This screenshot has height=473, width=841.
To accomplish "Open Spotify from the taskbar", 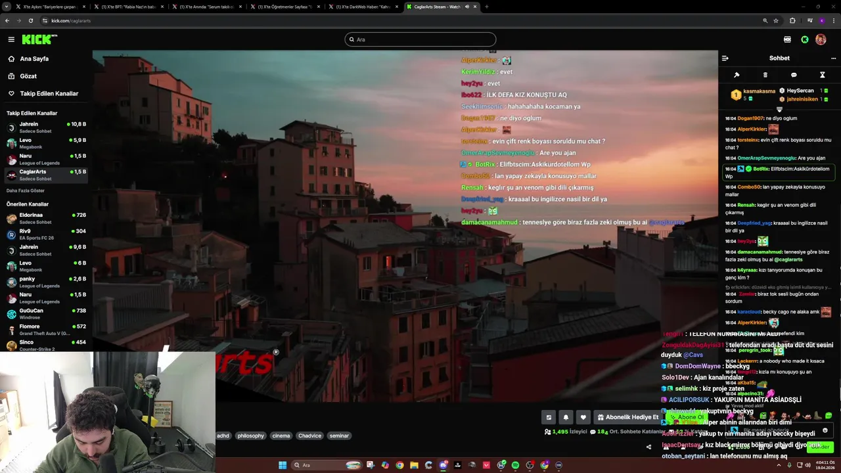I will click(515, 465).
